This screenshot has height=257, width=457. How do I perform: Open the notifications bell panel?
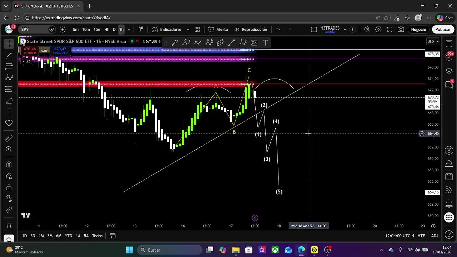449,204
